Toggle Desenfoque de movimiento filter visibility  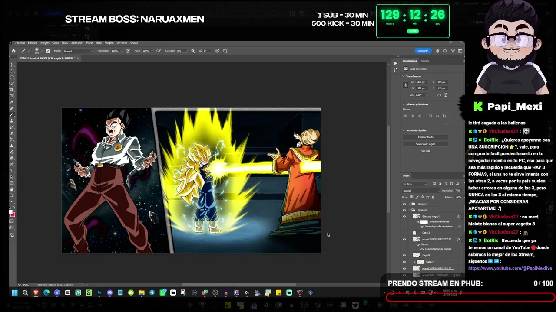(x=422, y=227)
